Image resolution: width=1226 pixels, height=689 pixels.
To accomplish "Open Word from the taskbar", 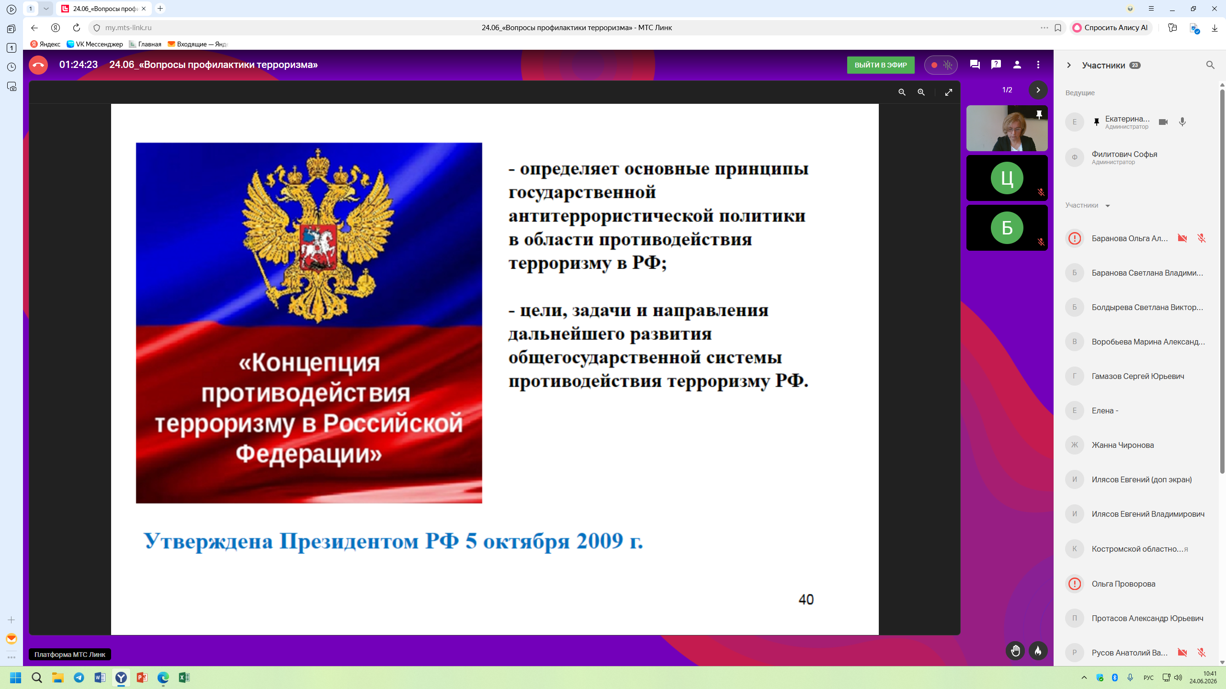I will tap(100, 678).
